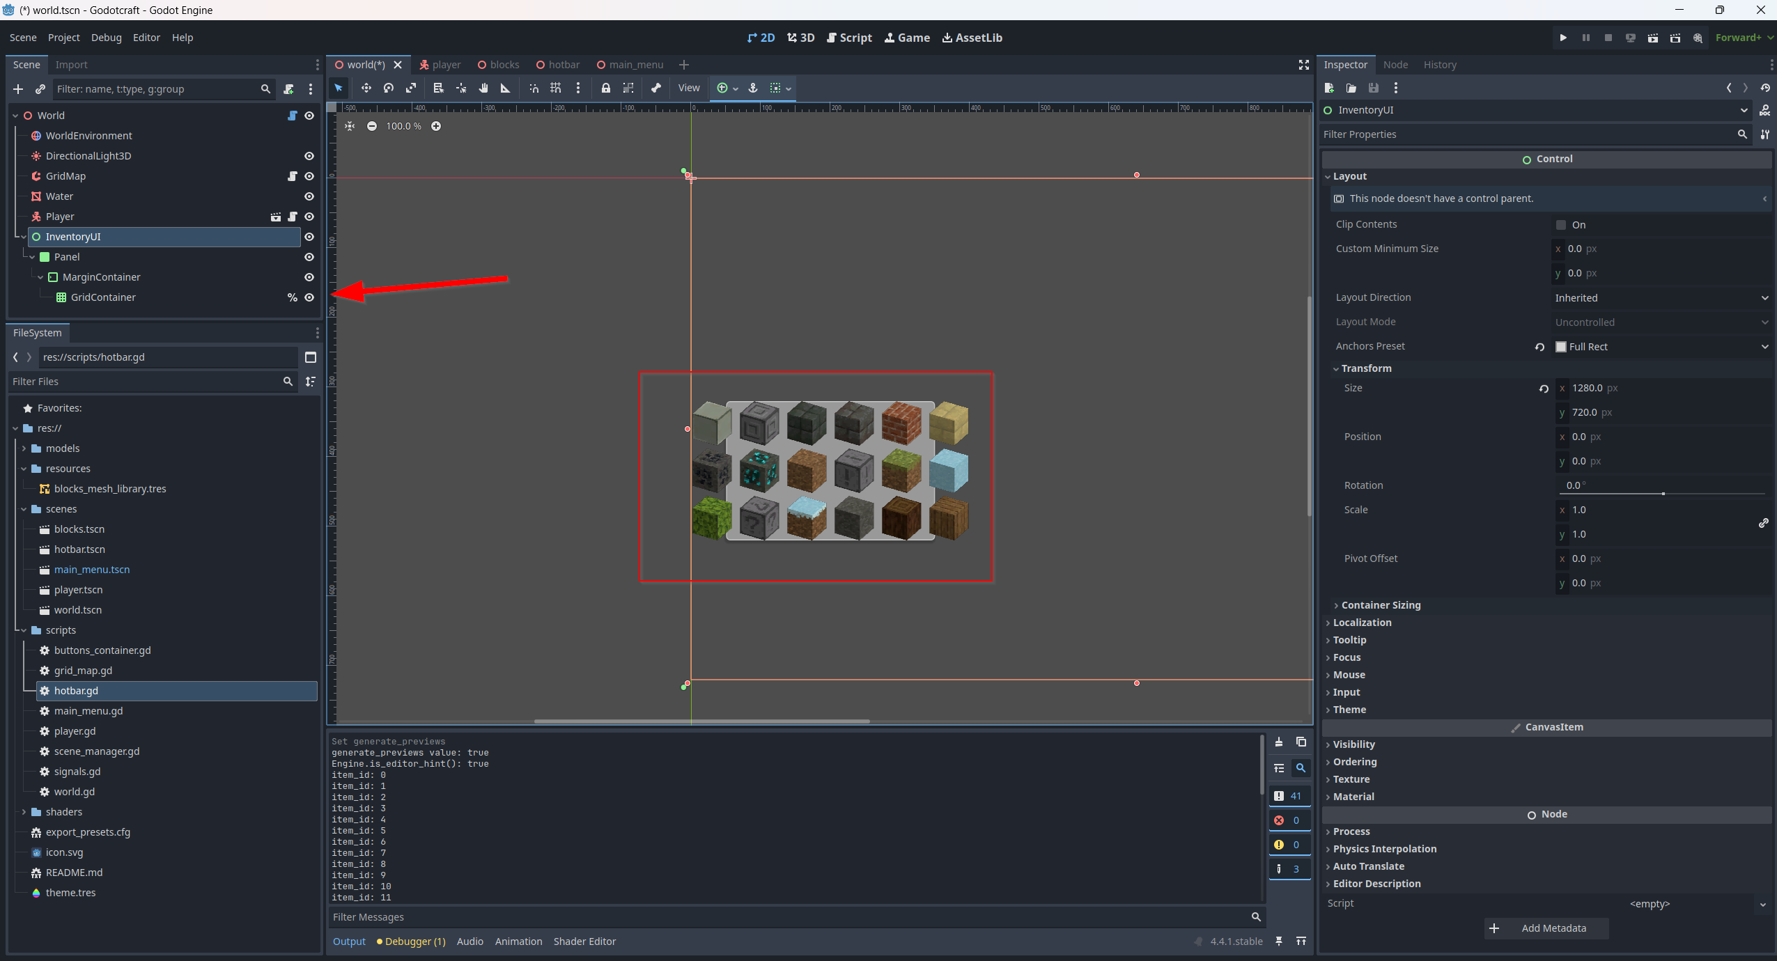Select the Move Mode tool
The image size is (1777, 961).
pyautogui.click(x=366, y=88)
